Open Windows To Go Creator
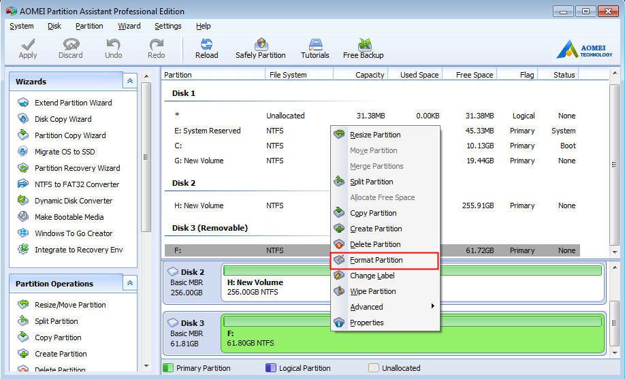The height and width of the screenshot is (379, 625). pos(65,233)
